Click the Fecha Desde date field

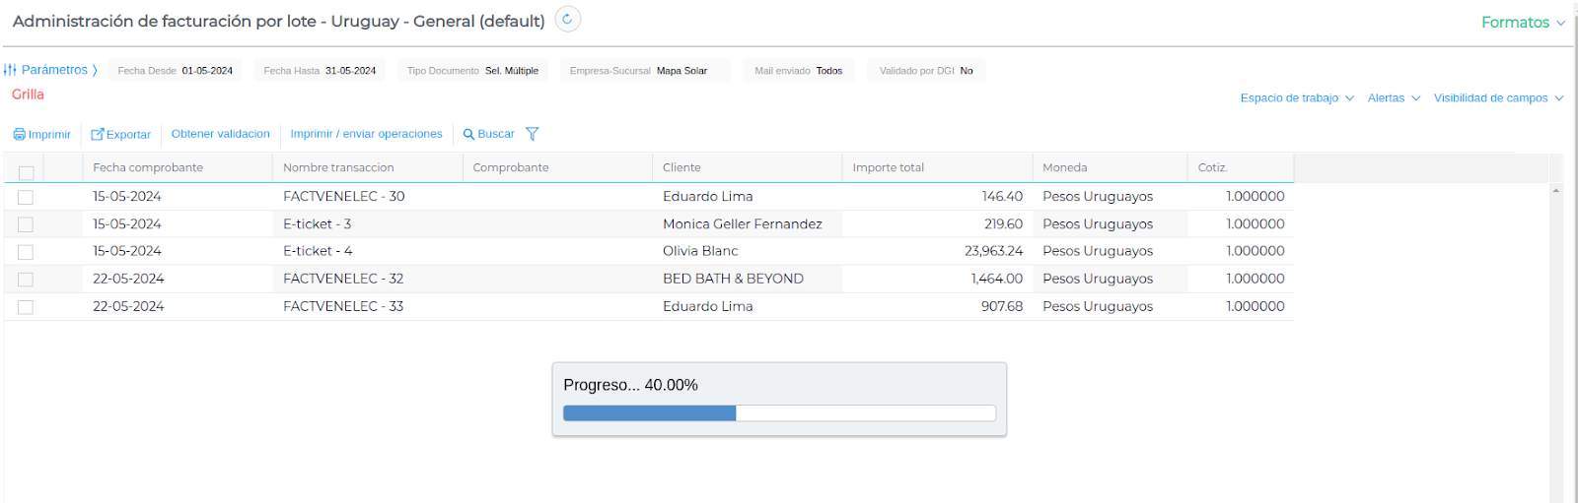coord(207,71)
